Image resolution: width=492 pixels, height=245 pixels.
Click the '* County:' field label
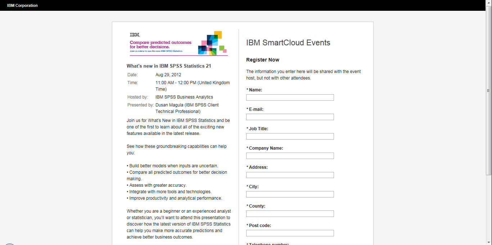pos(256,206)
